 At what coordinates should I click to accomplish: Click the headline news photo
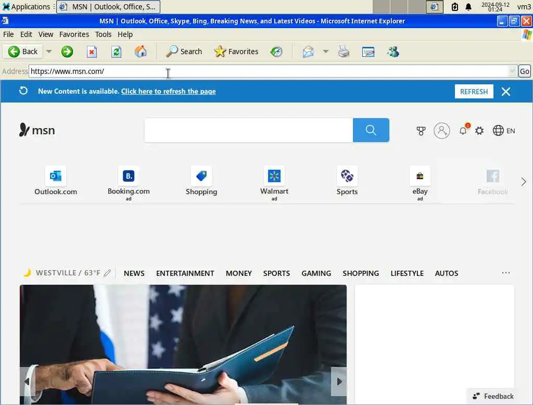click(183, 345)
